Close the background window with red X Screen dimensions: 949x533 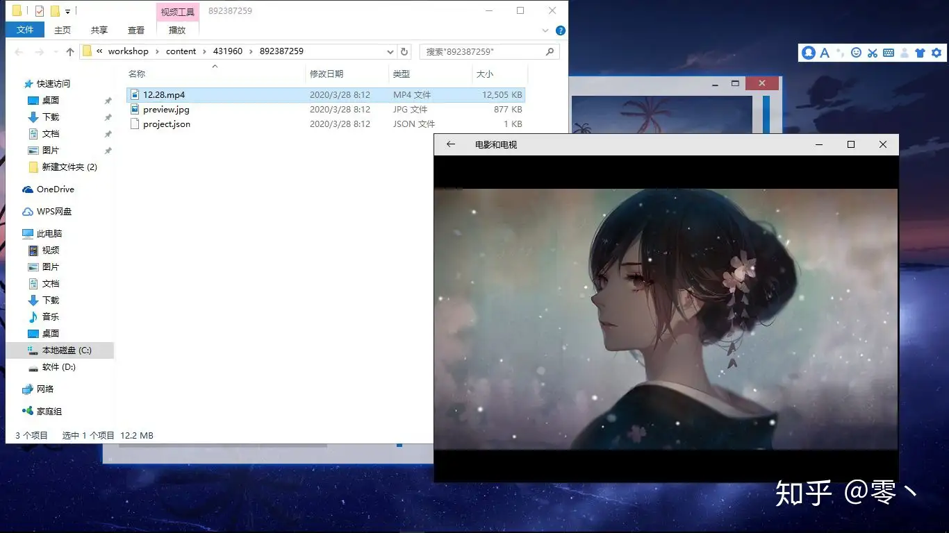click(762, 83)
